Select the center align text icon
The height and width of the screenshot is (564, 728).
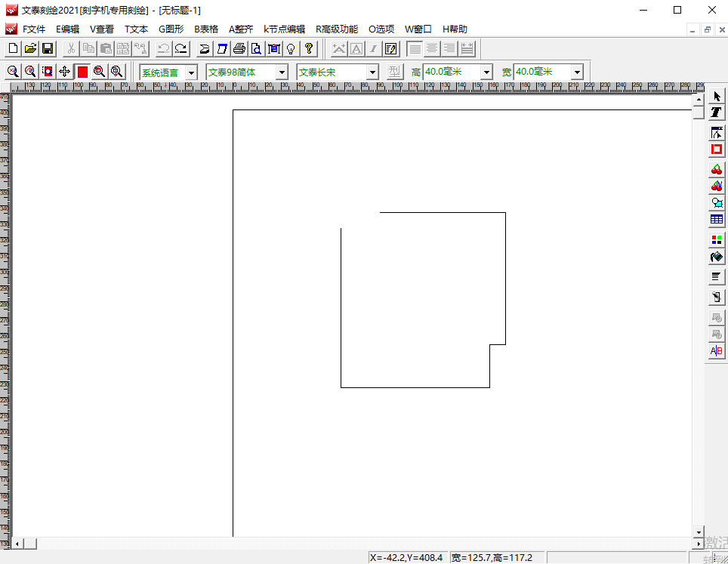(x=432, y=48)
